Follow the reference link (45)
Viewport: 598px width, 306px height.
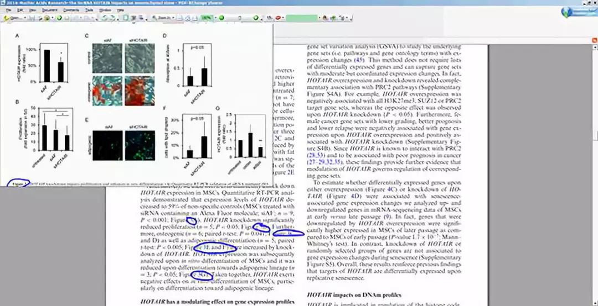pyautogui.click(x=360, y=60)
